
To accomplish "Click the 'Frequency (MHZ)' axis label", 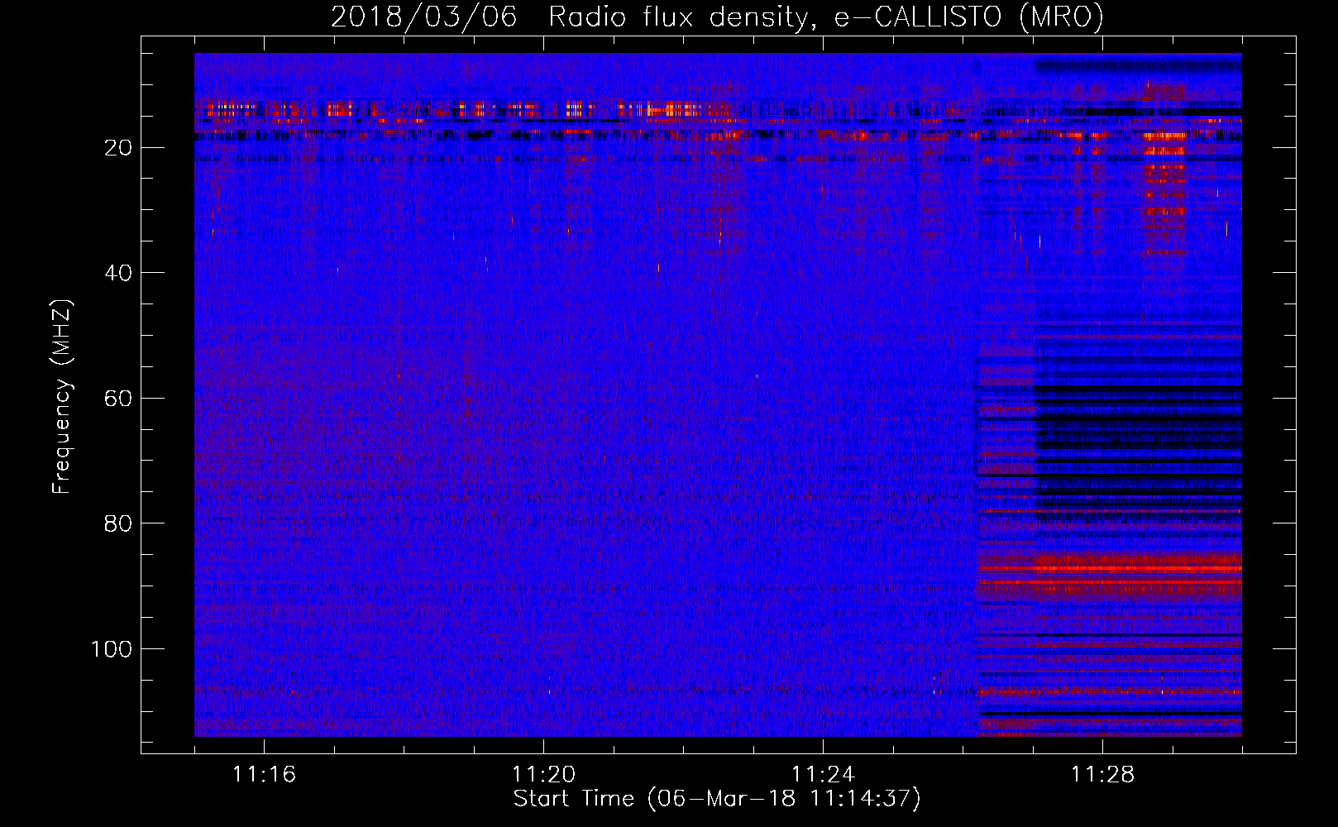I will click(x=62, y=397).
